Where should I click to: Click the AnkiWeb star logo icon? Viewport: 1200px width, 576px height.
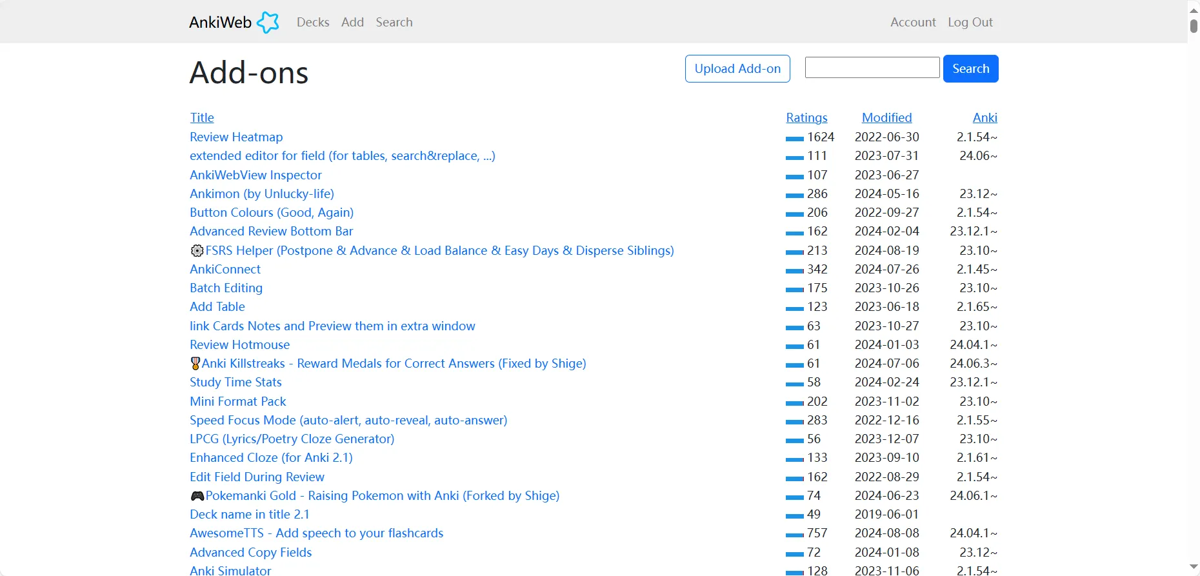[x=268, y=22]
